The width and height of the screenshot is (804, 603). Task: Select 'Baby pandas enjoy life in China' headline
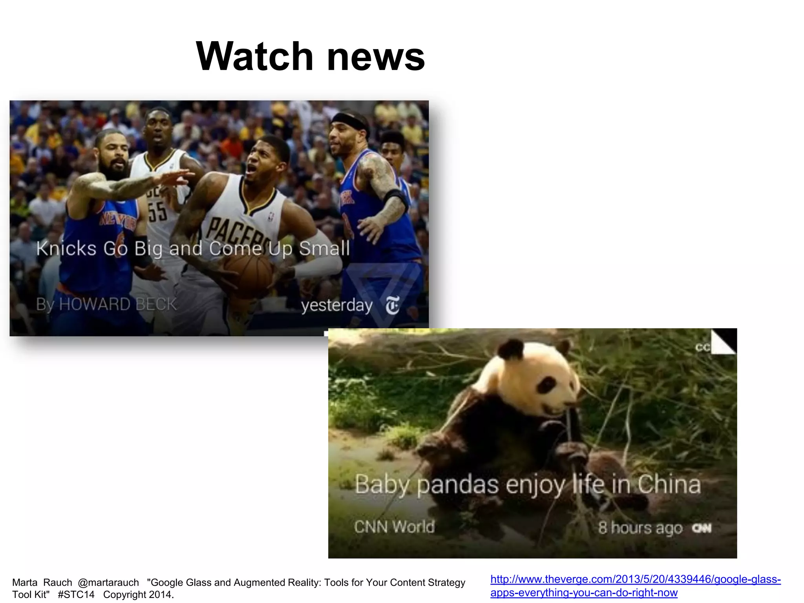click(527, 484)
